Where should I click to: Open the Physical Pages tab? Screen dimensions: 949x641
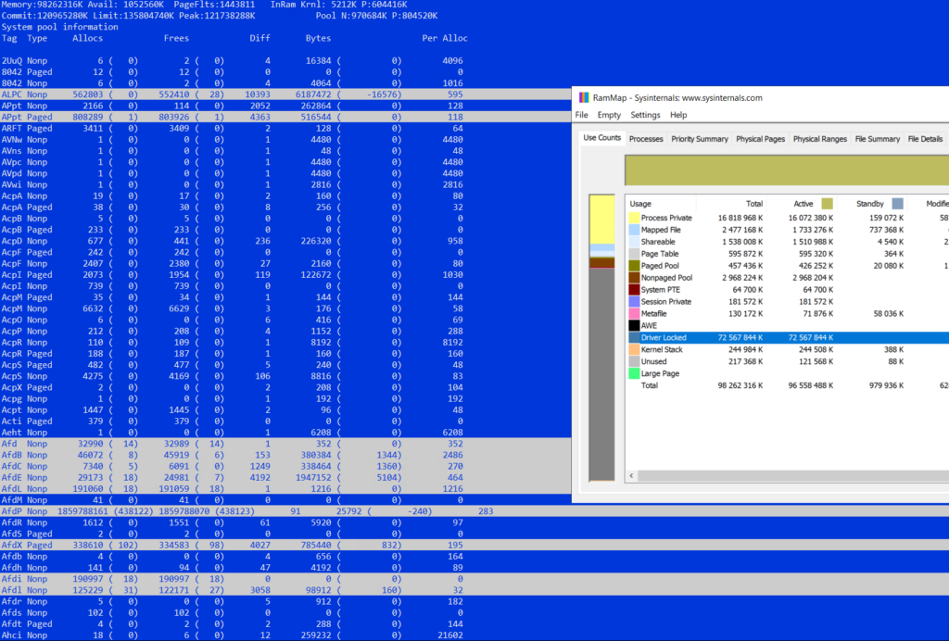click(x=760, y=139)
